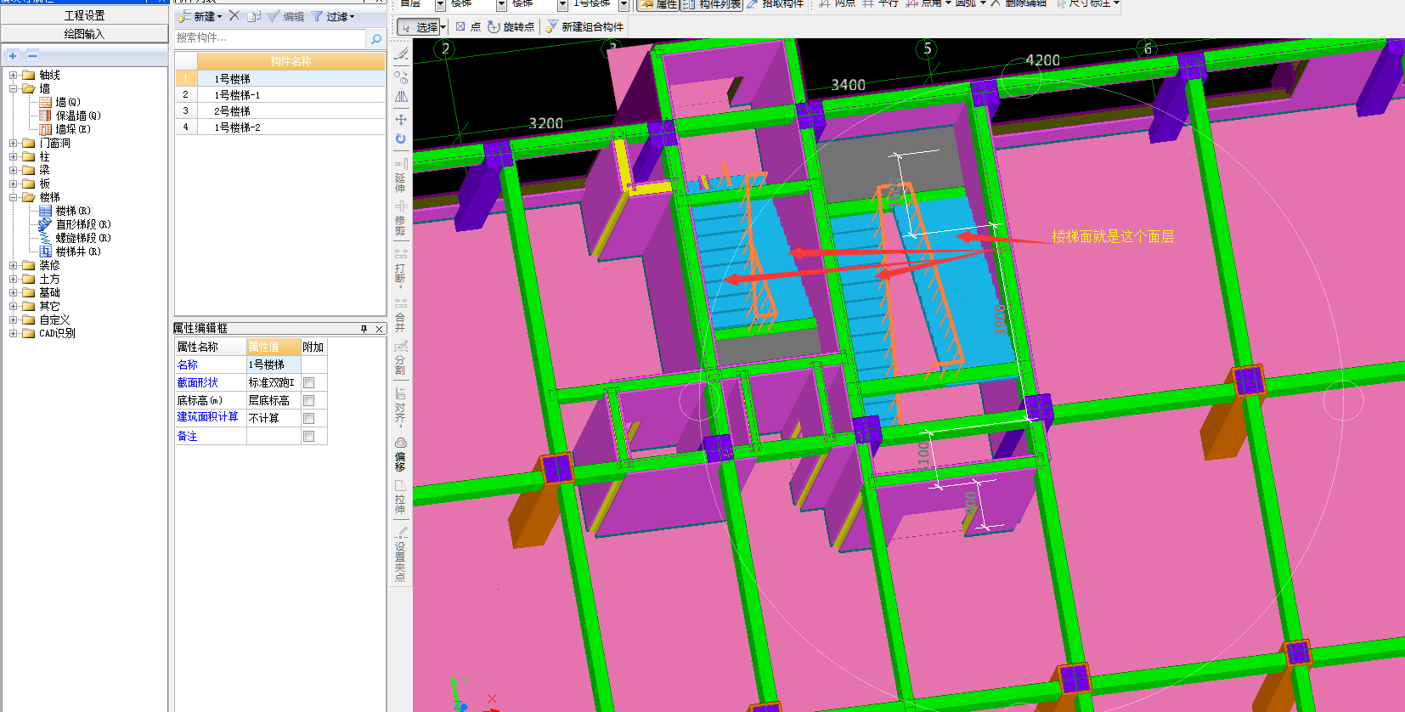Image resolution: width=1405 pixels, height=712 pixels.
Task: Click the expand-all plus button above tree
Action: tap(13, 55)
